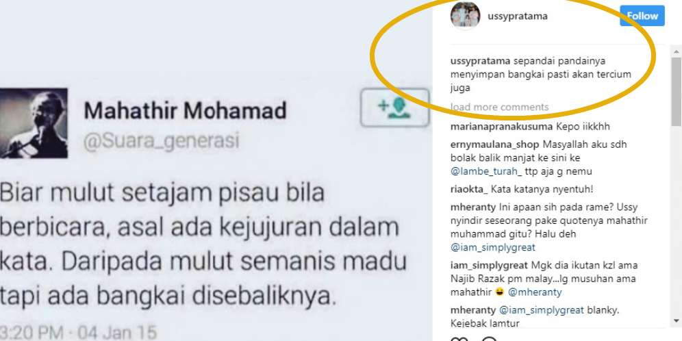Open iam_simplygreat commenter profile
This screenshot has width=682, height=341.
pos(489,265)
